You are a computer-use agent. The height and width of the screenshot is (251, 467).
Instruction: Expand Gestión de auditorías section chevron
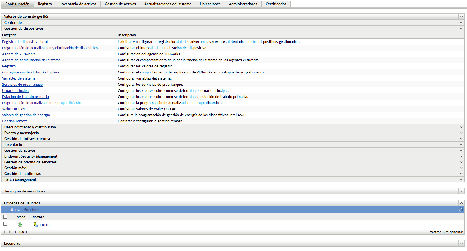coord(461,174)
